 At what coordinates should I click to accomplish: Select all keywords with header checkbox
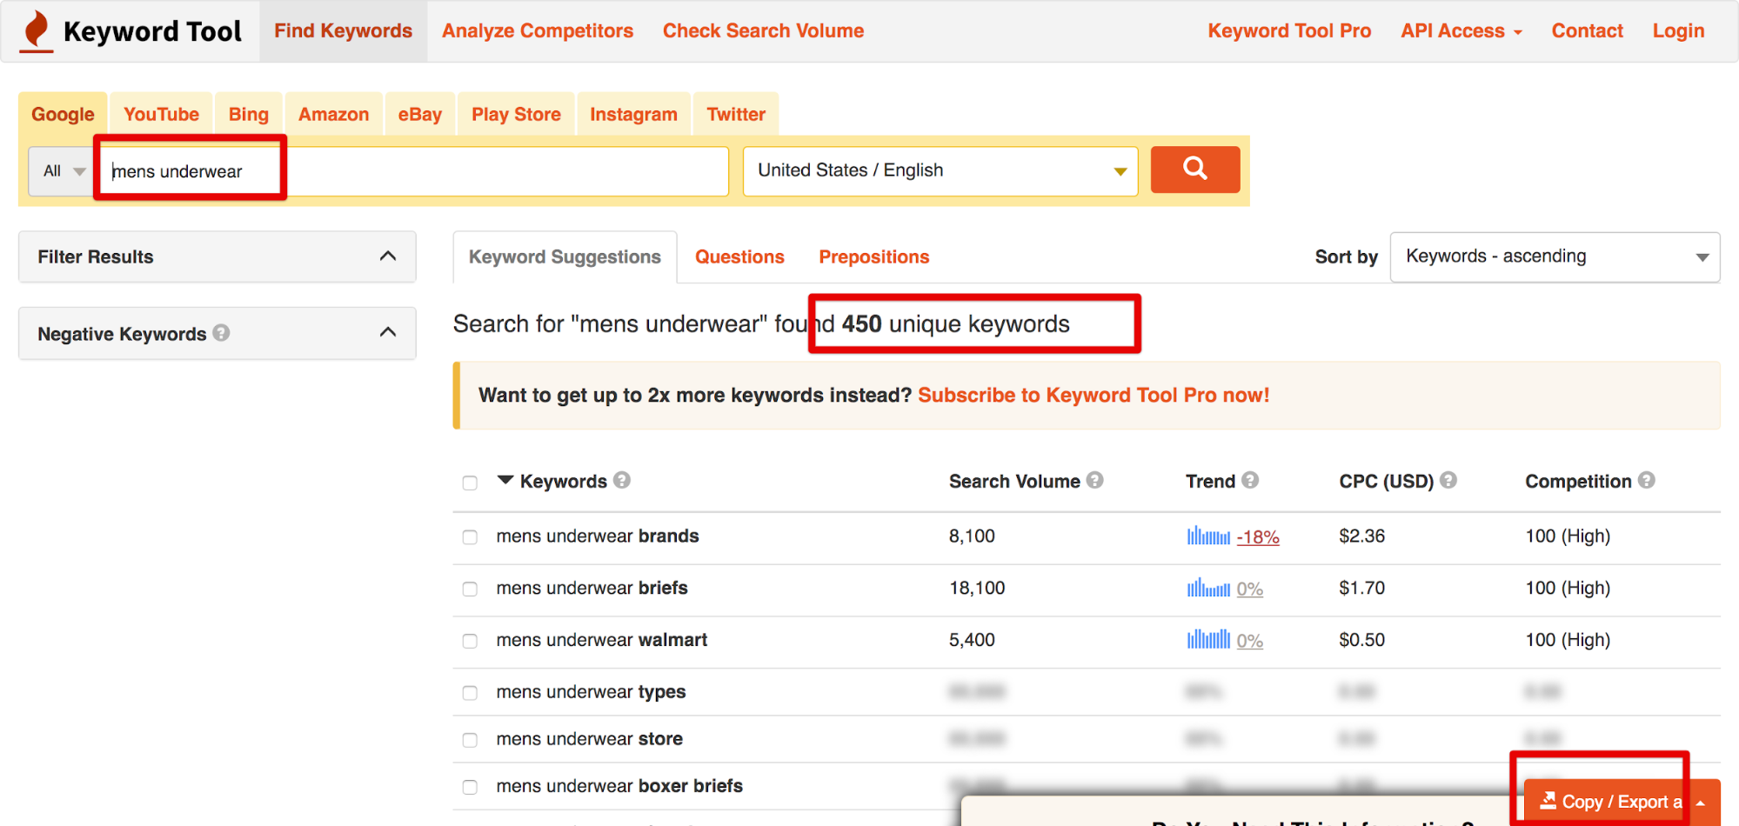coord(470,483)
